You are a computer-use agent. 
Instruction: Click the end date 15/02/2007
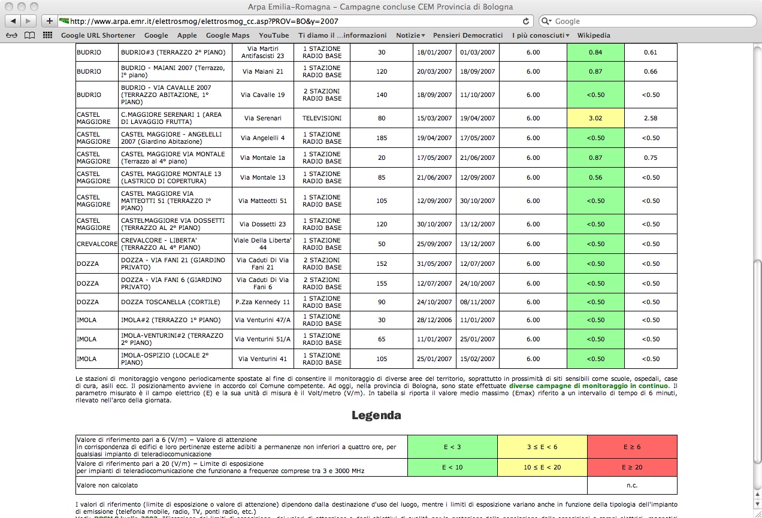pyautogui.click(x=477, y=359)
